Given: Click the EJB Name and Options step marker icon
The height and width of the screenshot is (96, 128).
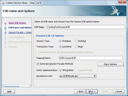Looking at the screenshot, I should coord(5,28).
